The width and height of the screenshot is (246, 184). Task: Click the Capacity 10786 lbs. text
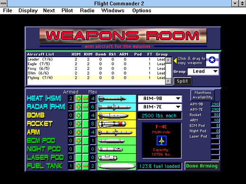[161, 152]
